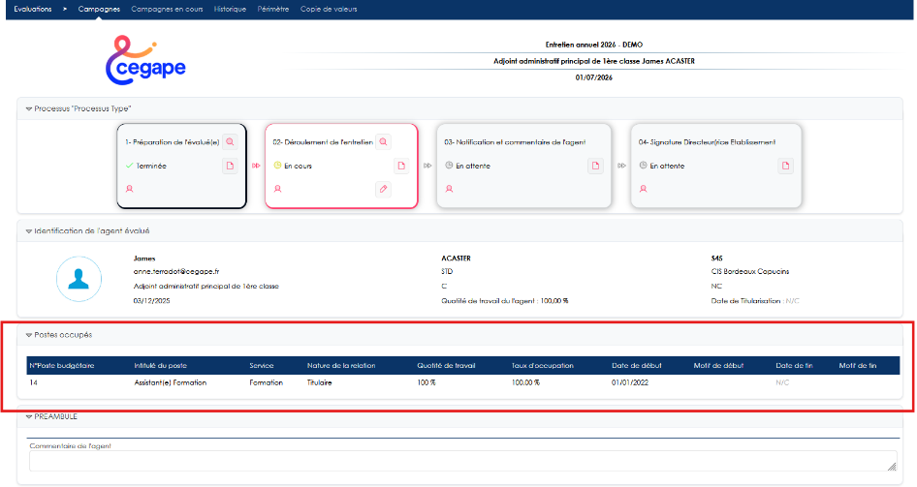Click the anne.terradot@cegape.fr email

[x=176, y=271]
